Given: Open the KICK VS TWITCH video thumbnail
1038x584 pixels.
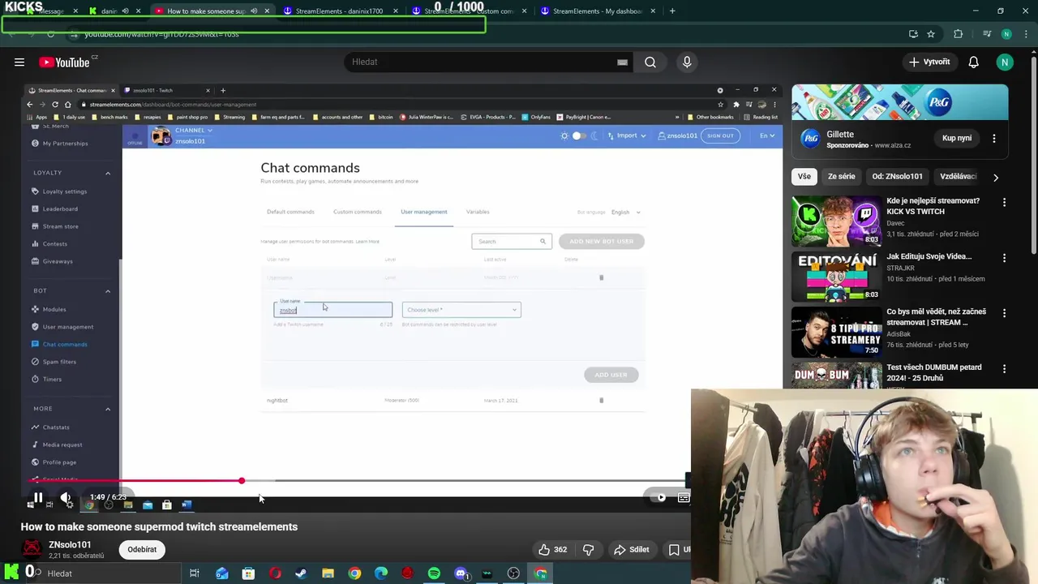Looking at the screenshot, I should click(x=836, y=221).
